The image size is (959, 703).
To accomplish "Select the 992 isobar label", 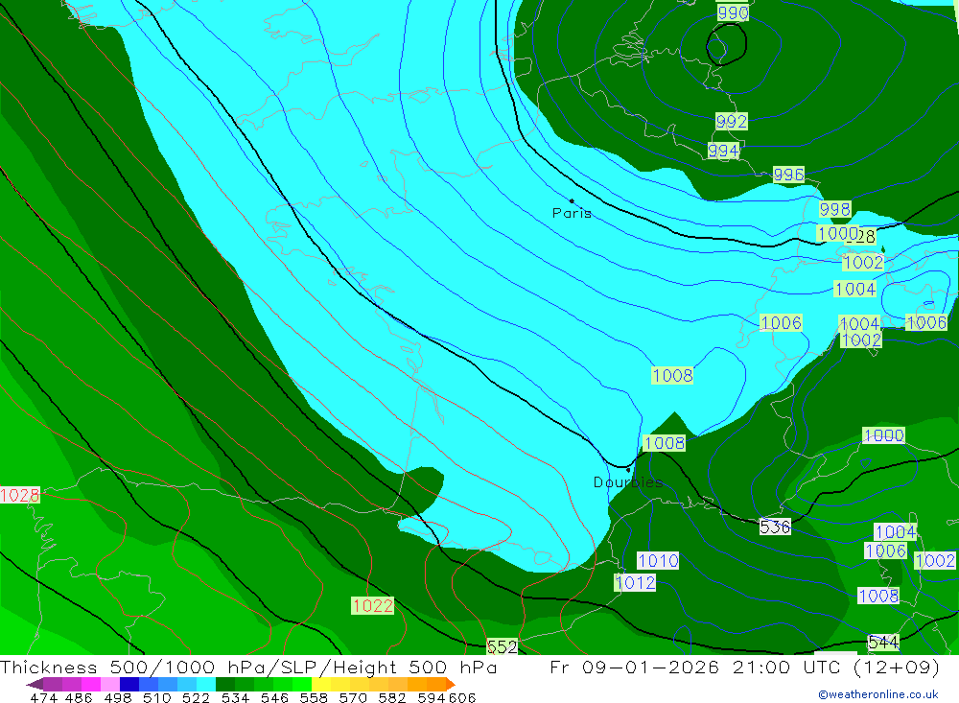I will click(732, 121).
